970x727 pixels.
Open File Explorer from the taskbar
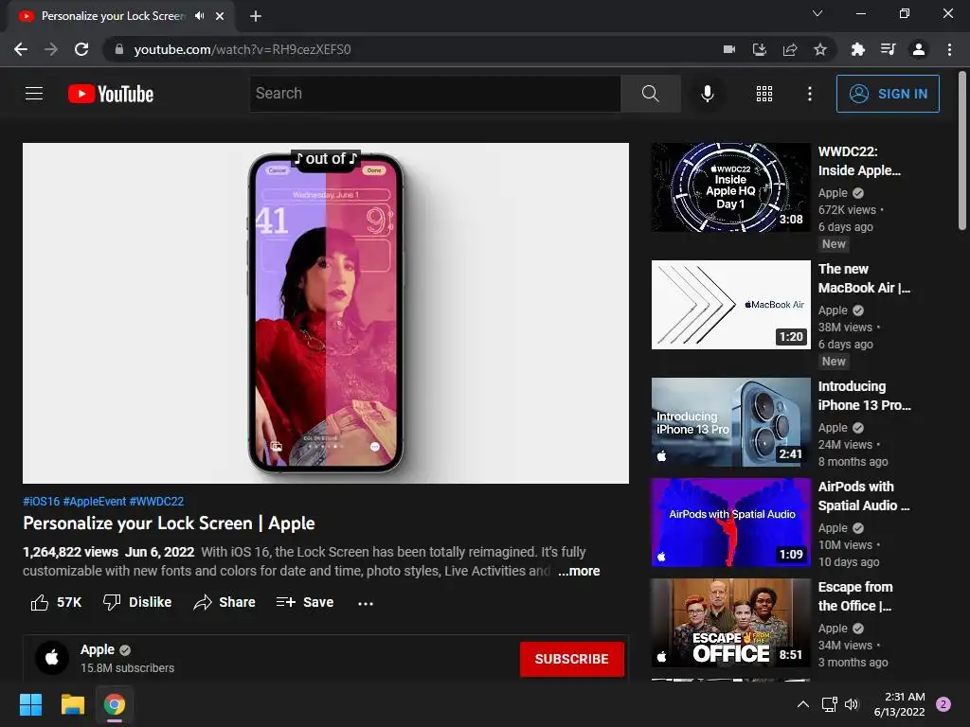click(72, 704)
